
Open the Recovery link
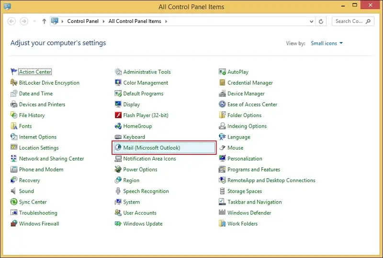tap(29, 180)
